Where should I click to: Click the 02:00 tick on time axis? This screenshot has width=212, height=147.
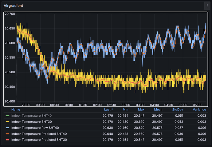97,105
